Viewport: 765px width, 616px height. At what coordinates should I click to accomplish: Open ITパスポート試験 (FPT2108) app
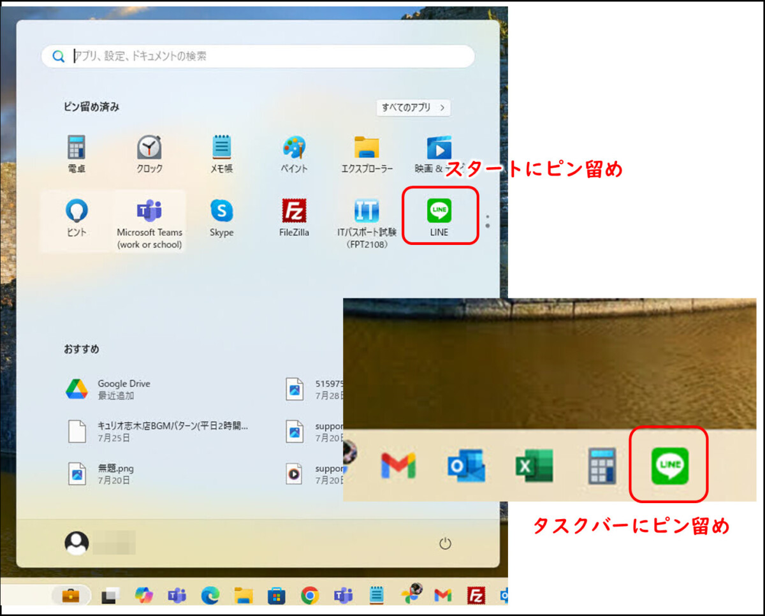(367, 222)
